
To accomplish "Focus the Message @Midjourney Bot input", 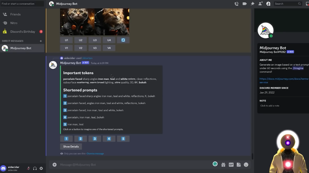I will tap(134, 165).
